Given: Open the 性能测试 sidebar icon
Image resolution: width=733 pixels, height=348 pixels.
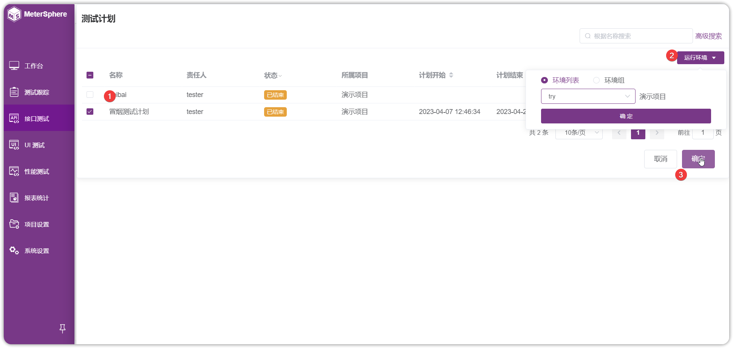Looking at the screenshot, I should click(14, 171).
